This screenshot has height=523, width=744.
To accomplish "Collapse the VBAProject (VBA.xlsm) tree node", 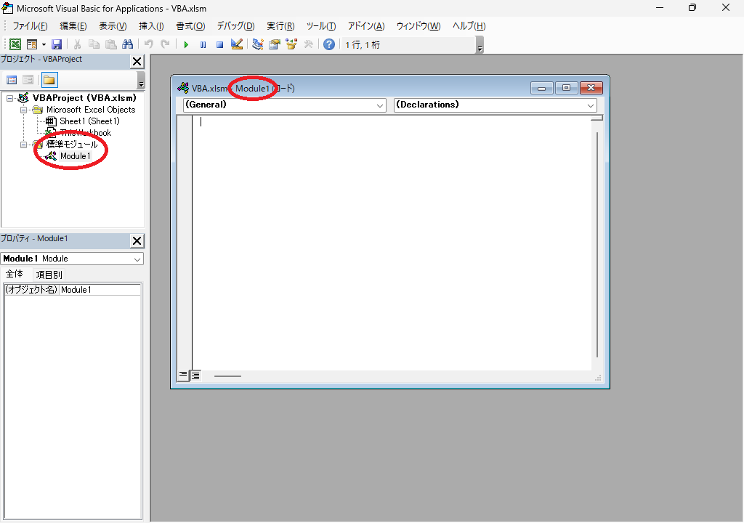I will (x=9, y=98).
